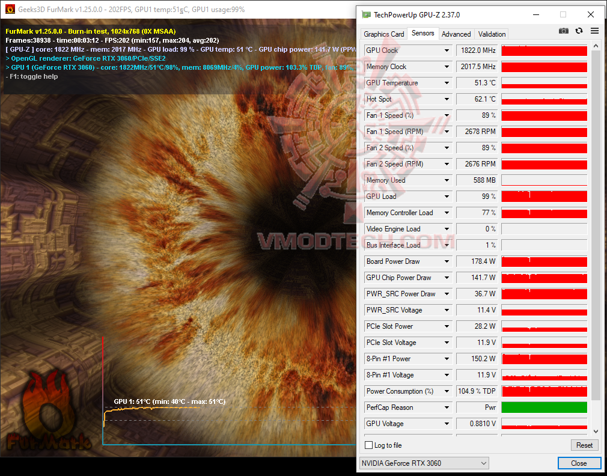607x476 pixels.
Task: Click the GPU-Z sensor list scrollbar thumb
Action: [x=596, y=225]
